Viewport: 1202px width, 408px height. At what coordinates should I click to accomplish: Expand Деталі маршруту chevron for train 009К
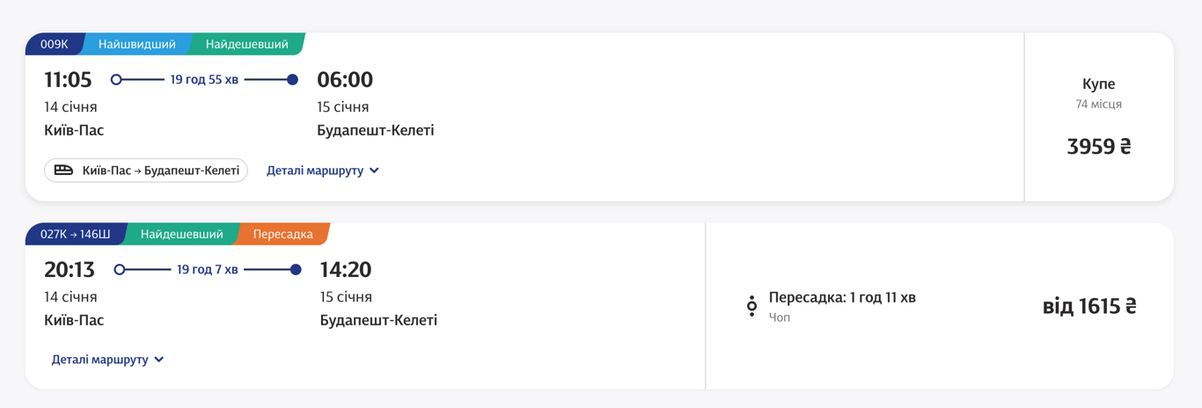point(375,171)
